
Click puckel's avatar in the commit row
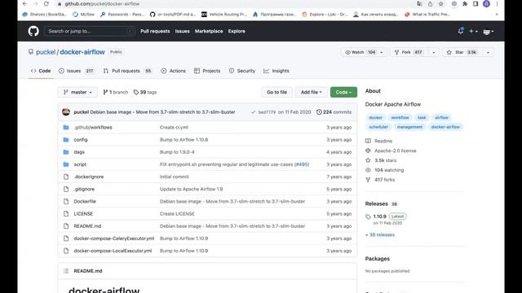click(x=66, y=112)
